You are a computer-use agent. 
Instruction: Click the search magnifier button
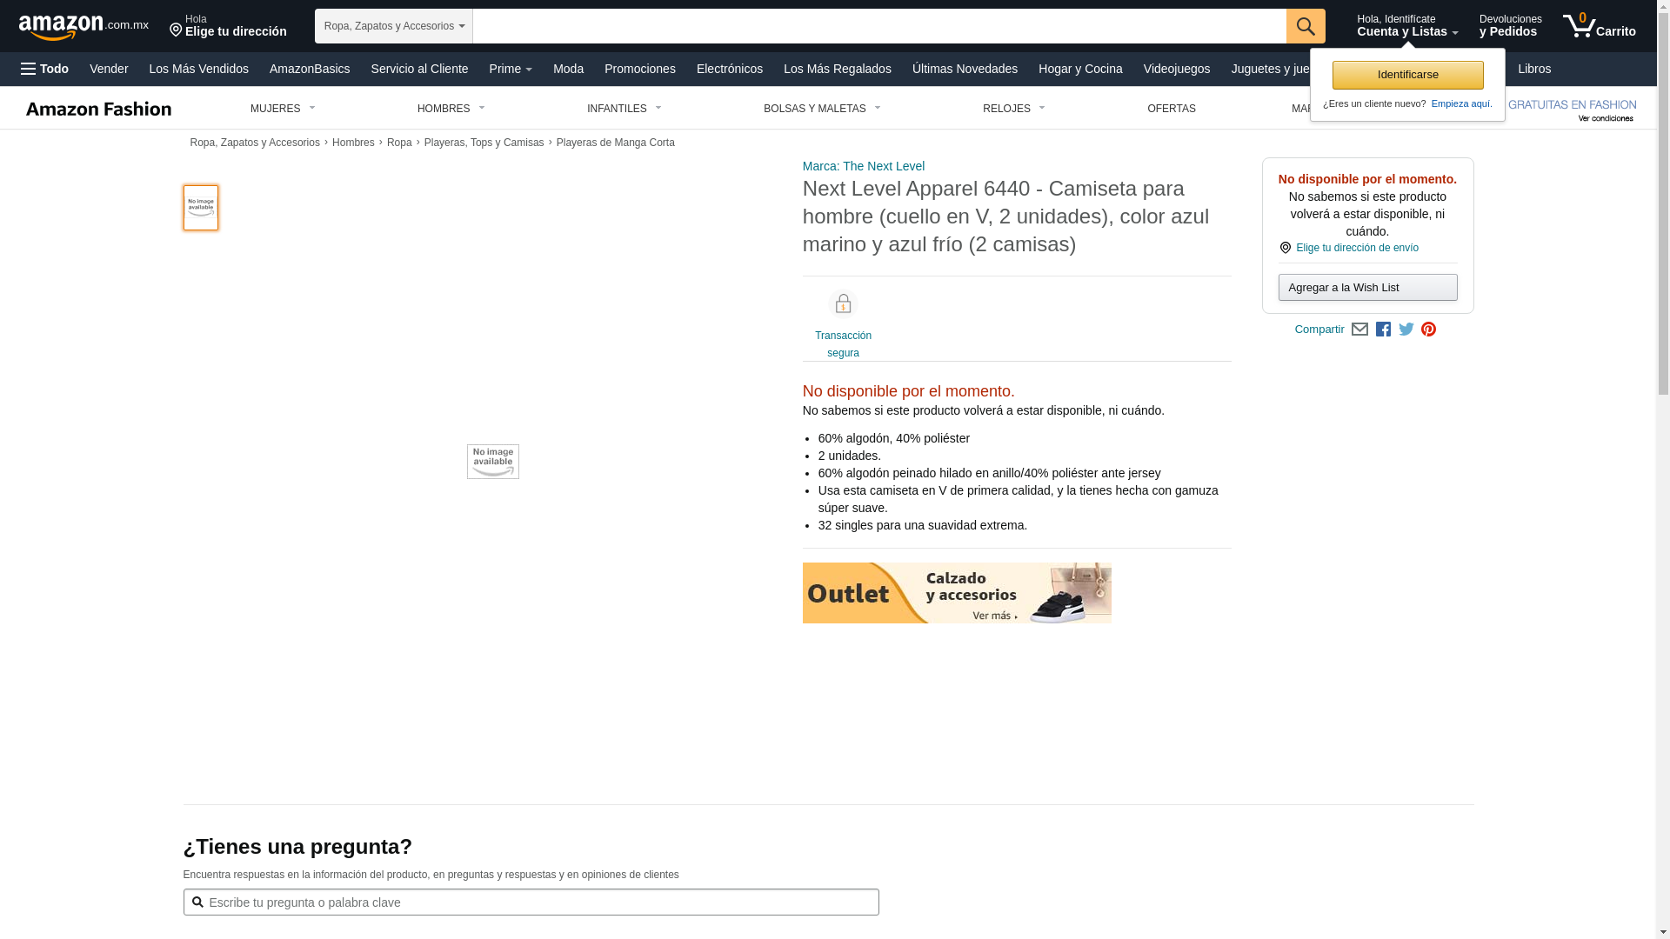[x=1306, y=26]
